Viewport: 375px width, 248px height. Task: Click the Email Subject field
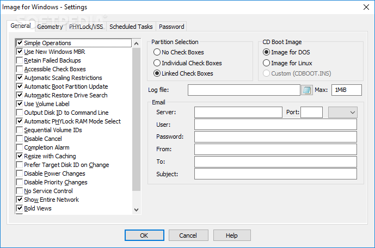coord(275,174)
